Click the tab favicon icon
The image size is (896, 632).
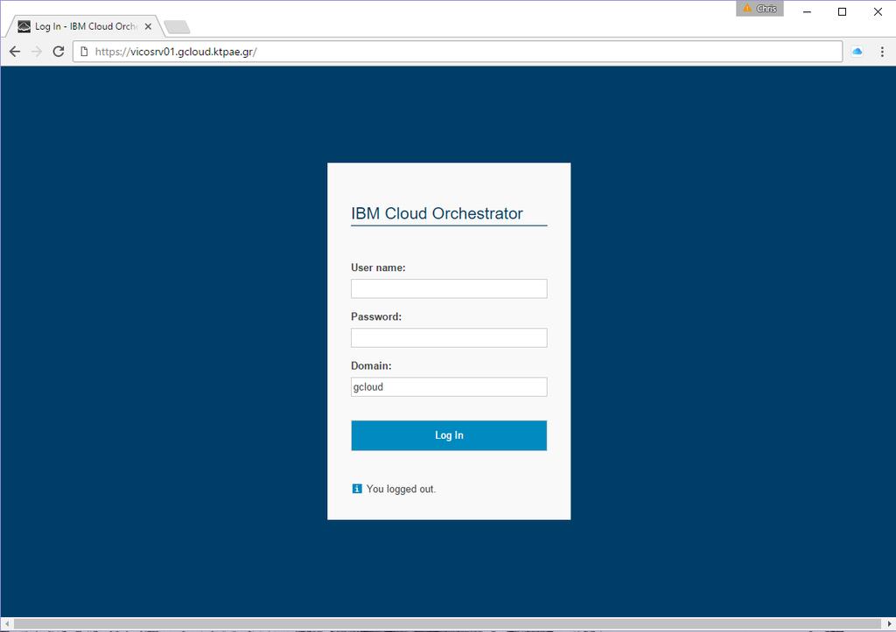click(x=24, y=26)
